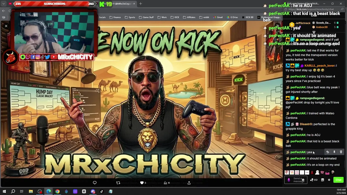Click the three-dots points icon next to the infinity symbol
Screen dimensions: 347x195
tap(312, 180)
